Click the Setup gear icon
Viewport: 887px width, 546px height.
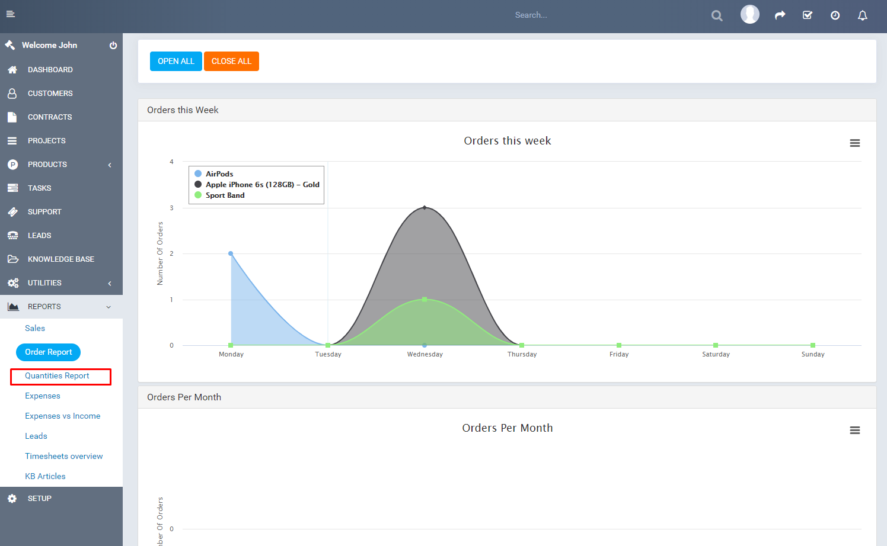(x=12, y=499)
